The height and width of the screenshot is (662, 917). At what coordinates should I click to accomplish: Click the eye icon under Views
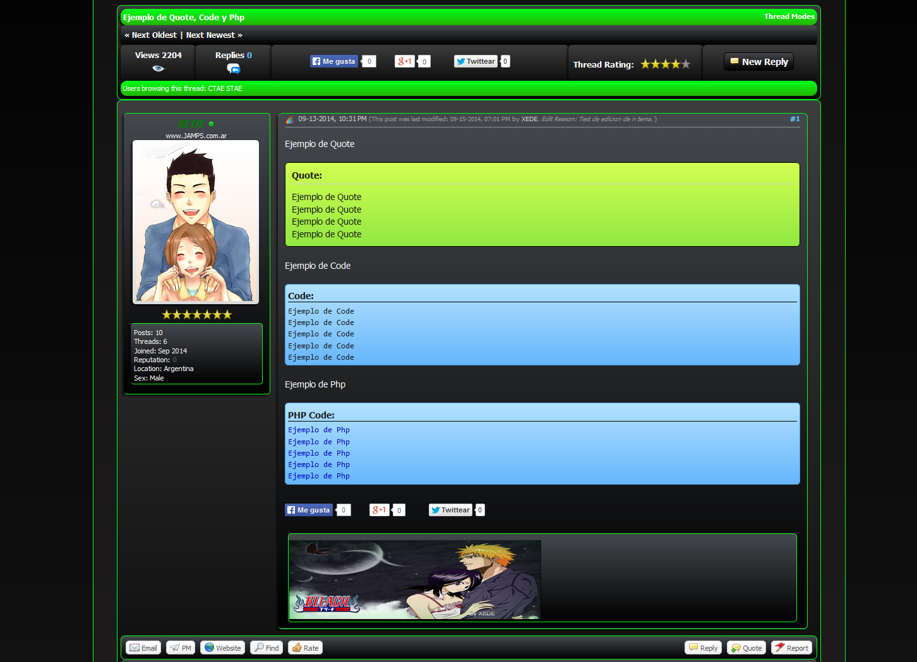(158, 69)
